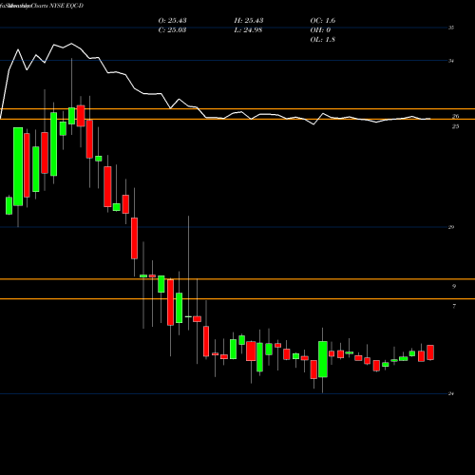Click the '26' level label
Viewport: 475px width, 475px height.
click(455, 117)
